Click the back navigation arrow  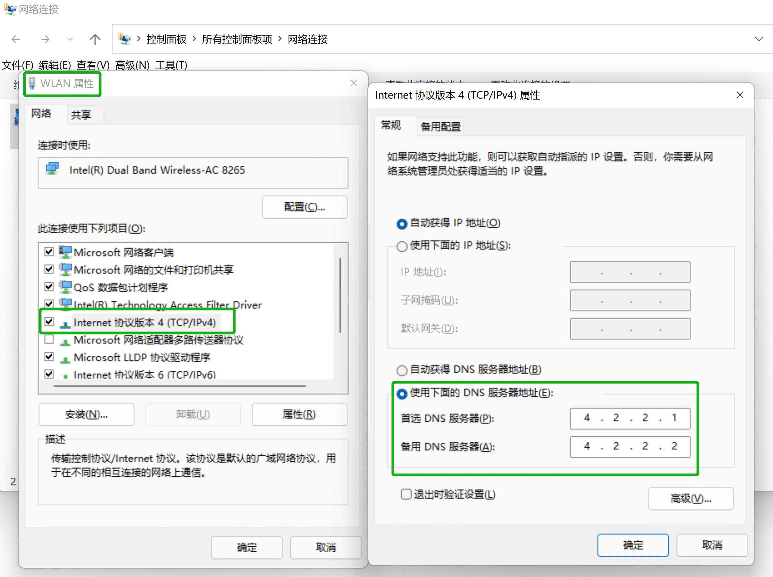(15, 39)
